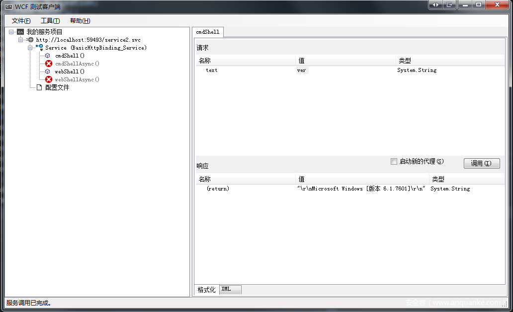Click the red error icon for webShellAsync()

pyautogui.click(x=49, y=79)
